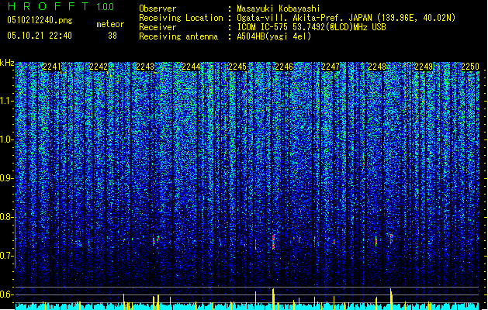Click the 2245 time marker

(x=237, y=67)
